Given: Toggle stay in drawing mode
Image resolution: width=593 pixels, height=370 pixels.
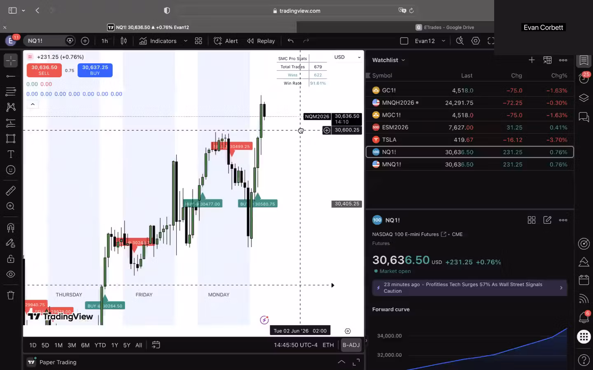Looking at the screenshot, I should click(x=11, y=243).
